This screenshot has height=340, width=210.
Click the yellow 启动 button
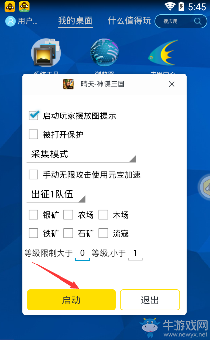(x=71, y=300)
